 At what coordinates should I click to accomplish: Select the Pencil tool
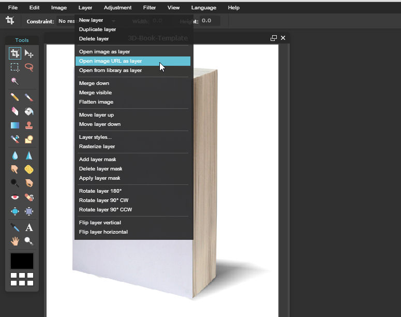pos(15,97)
